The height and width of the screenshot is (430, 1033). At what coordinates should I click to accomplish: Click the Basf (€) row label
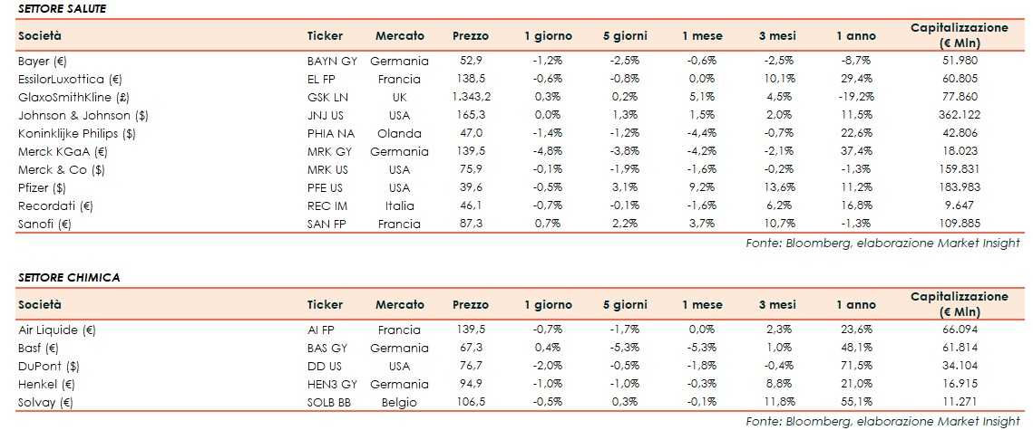coord(38,349)
